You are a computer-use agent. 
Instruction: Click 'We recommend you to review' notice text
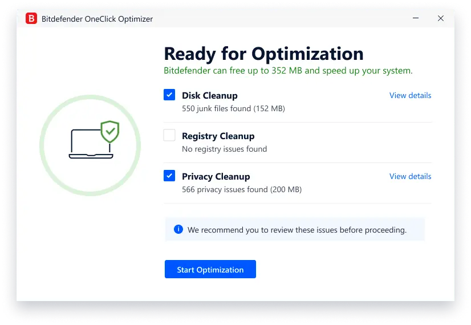pyautogui.click(x=297, y=230)
